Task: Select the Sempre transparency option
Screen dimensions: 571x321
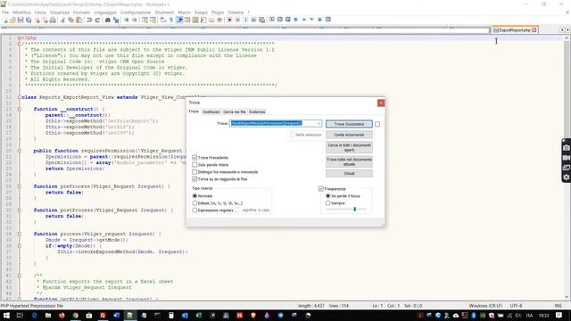Action: [328, 203]
